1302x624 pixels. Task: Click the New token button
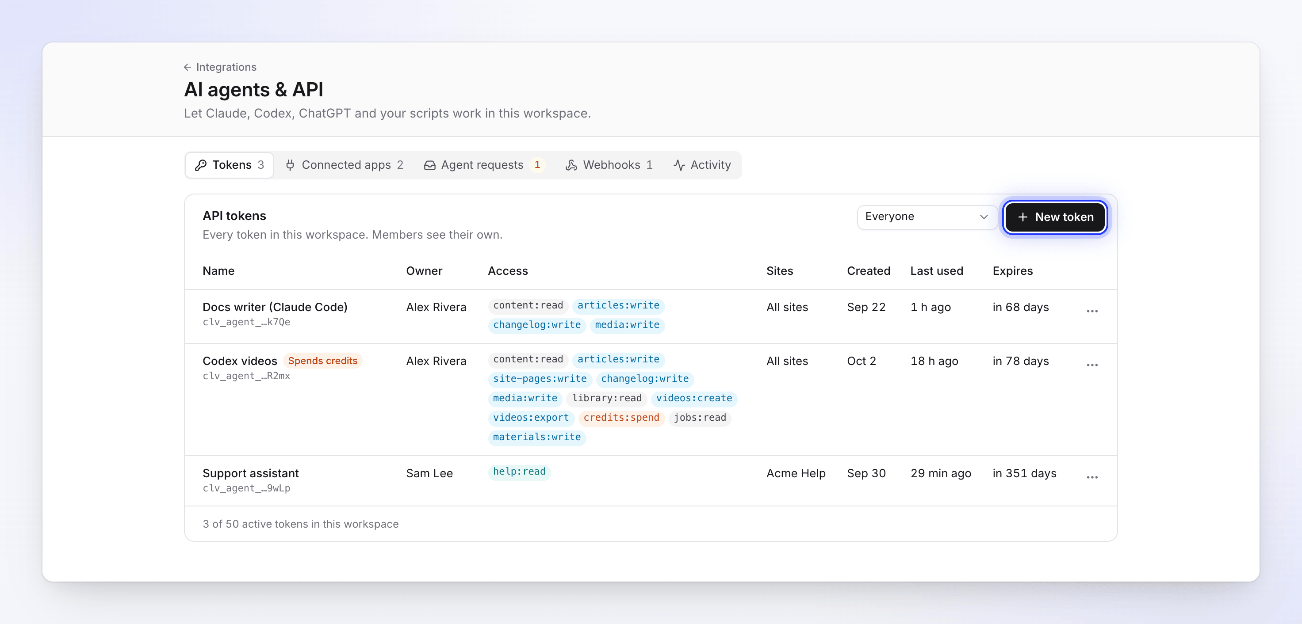[1055, 217]
